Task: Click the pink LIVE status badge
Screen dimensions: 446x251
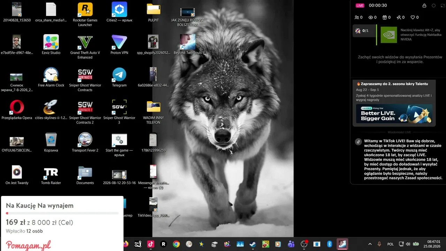Action: click(360, 6)
